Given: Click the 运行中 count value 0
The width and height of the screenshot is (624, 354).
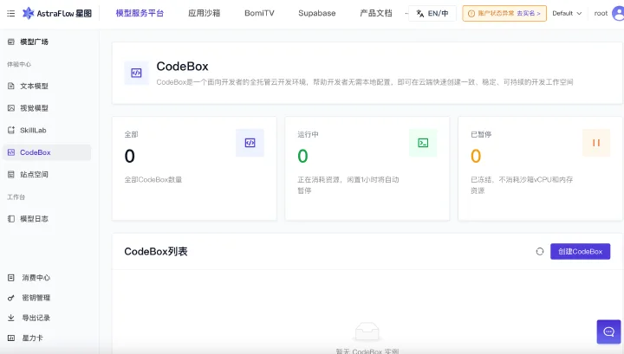Looking at the screenshot, I should tap(302, 156).
